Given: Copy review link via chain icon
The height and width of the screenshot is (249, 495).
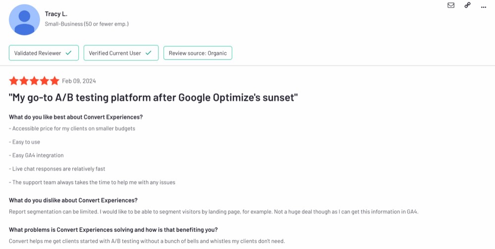Looking at the screenshot, I should (x=467, y=5).
